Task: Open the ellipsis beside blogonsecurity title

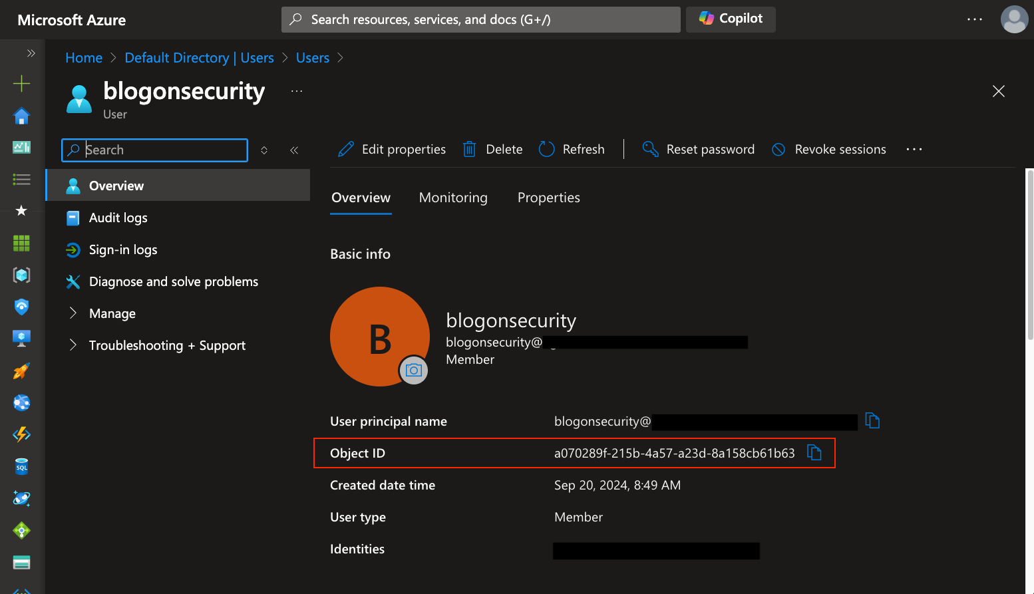Action: [297, 91]
